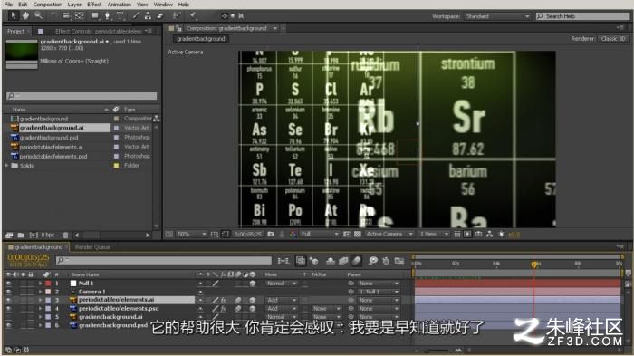Image resolution: width=634 pixels, height=356 pixels.
Task: Click the snapshot camera icon in viewer
Action: point(271,235)
